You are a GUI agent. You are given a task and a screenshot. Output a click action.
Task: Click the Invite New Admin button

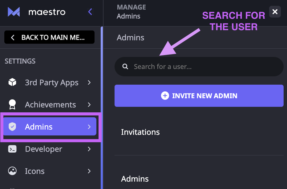pos(199,96)
